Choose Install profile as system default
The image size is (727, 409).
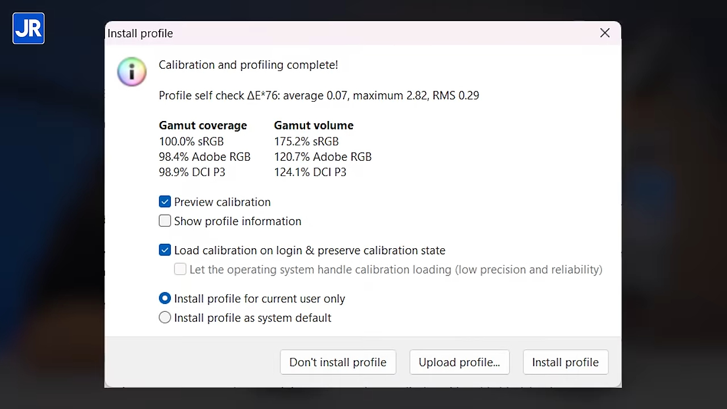tap(165, 318)
